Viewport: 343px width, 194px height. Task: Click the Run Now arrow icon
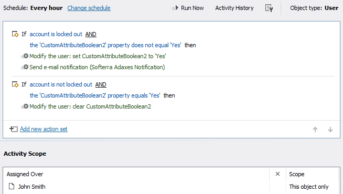pyautogui.click(x=175, y=8)
